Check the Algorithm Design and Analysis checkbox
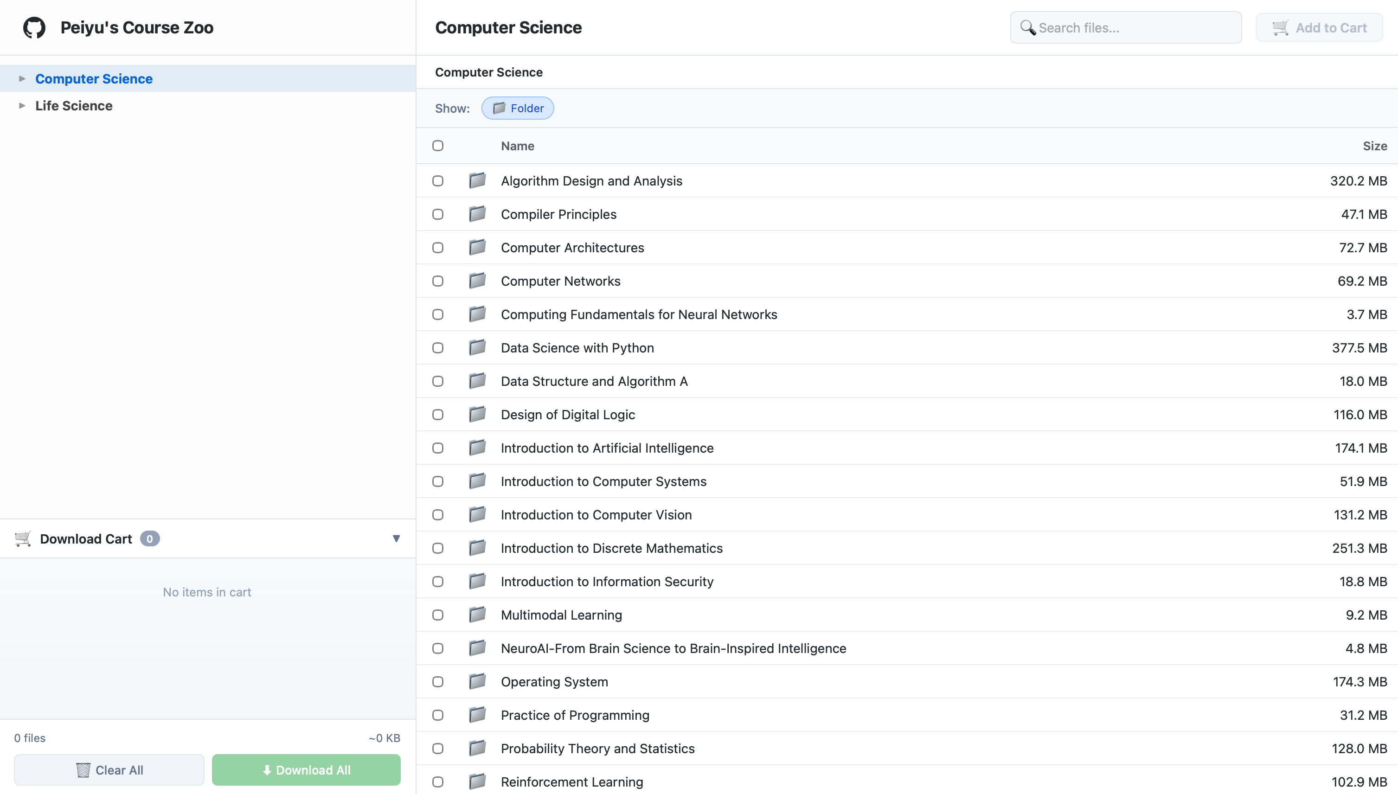The height and width of the screenshot is (794, 1398). click(438, 180)
